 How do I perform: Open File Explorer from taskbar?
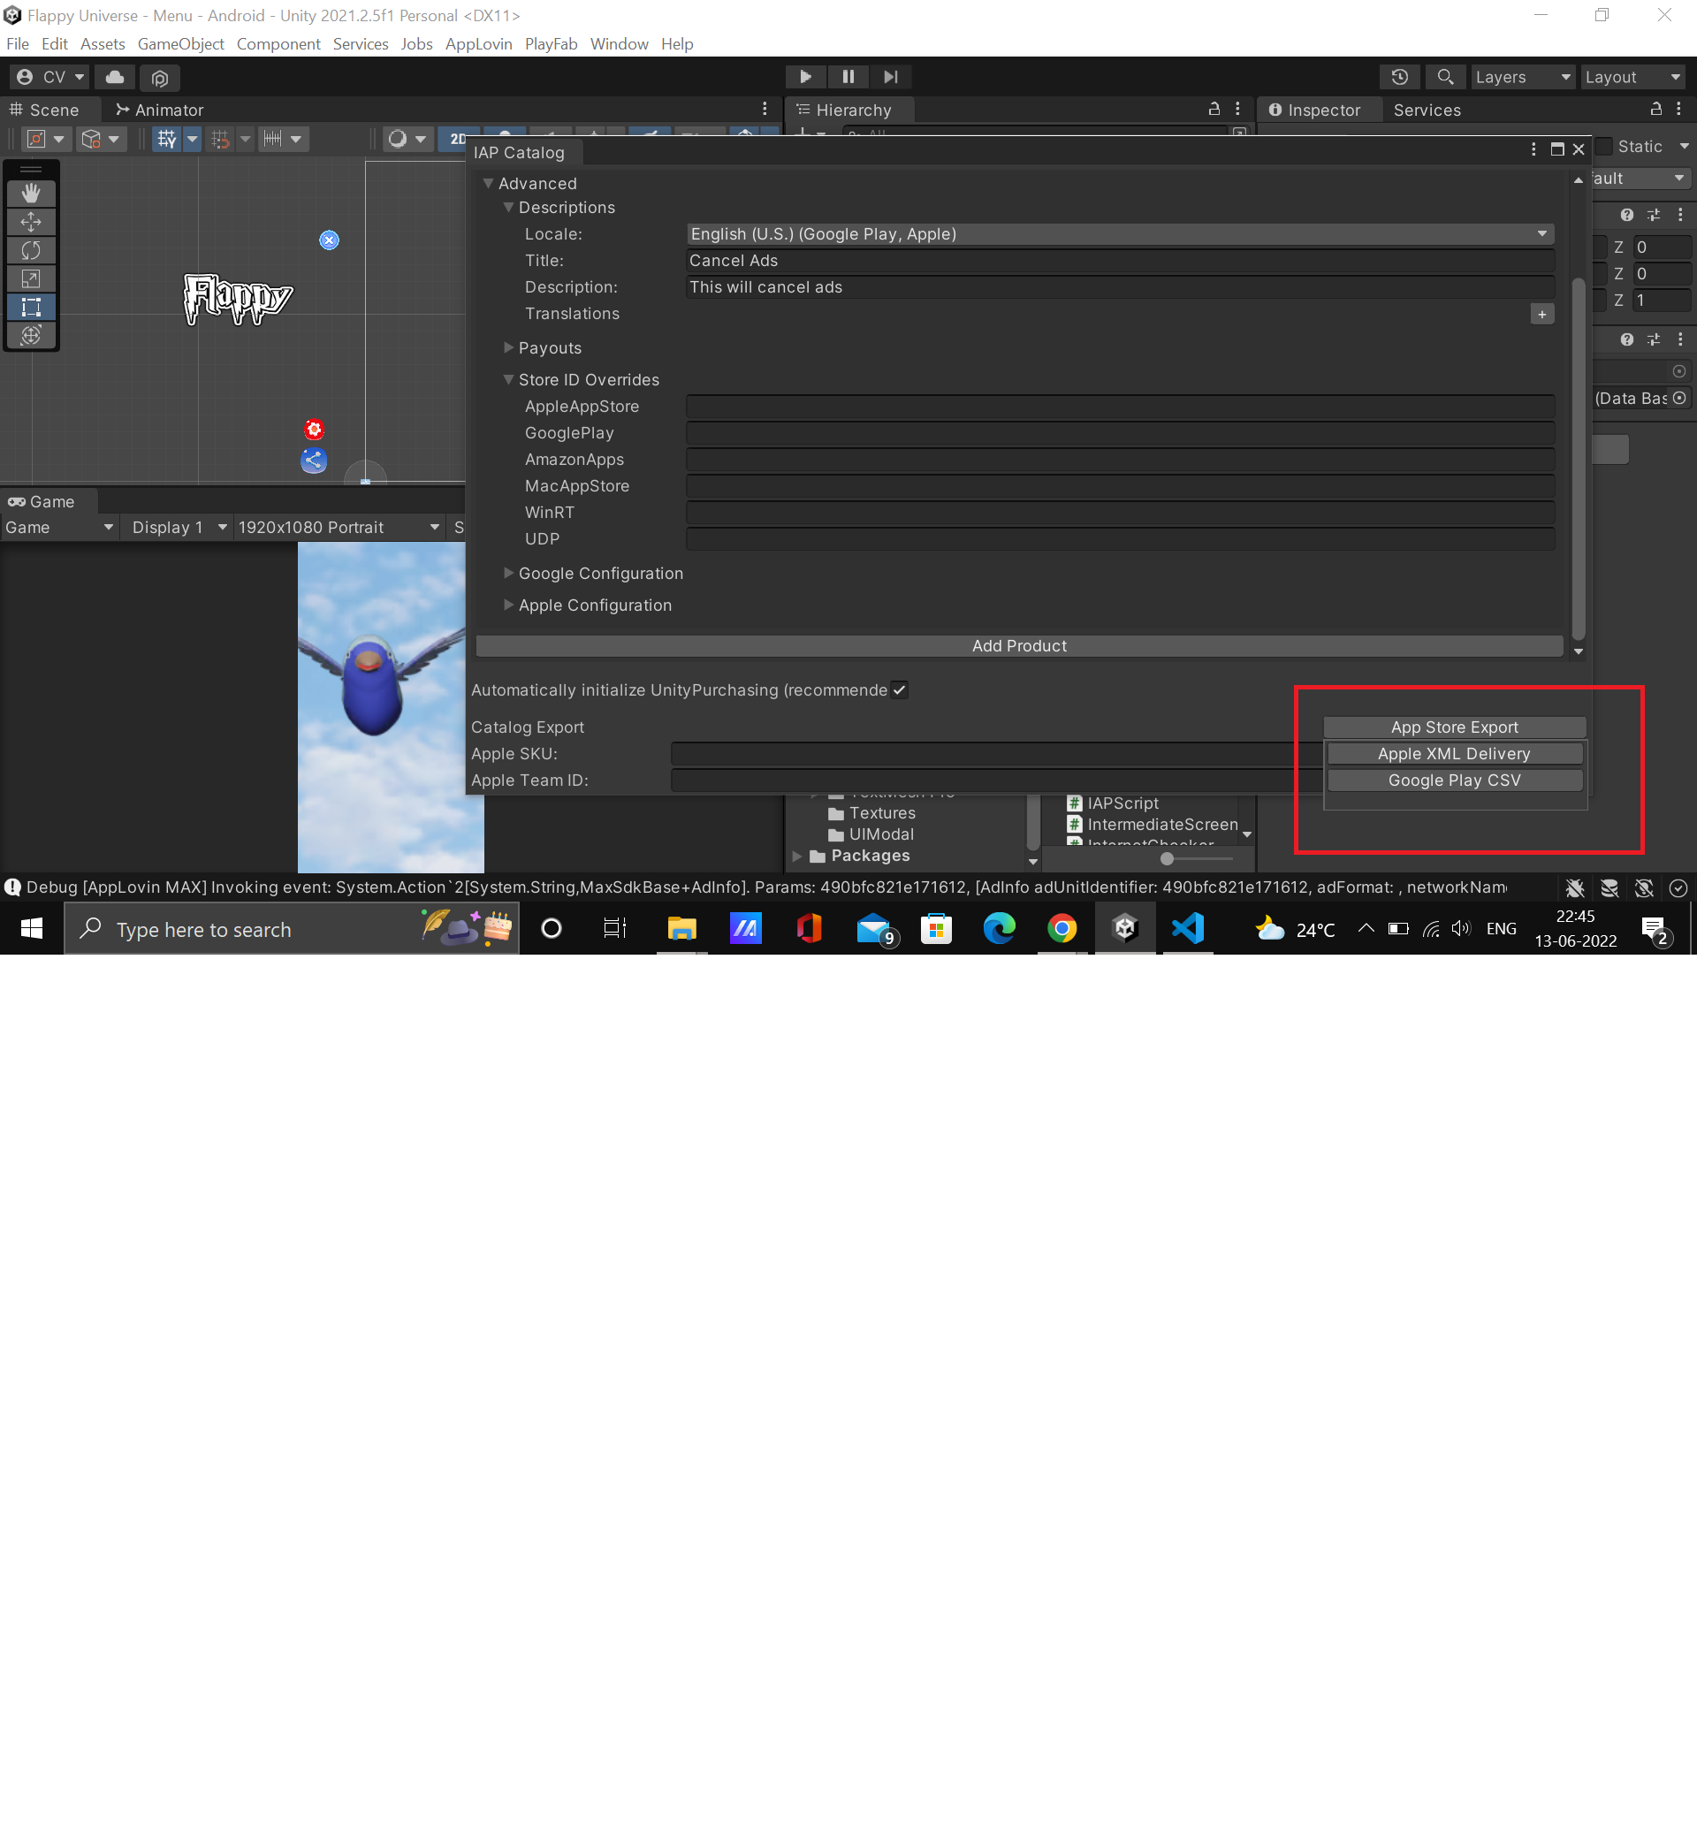tap(681, 928)
